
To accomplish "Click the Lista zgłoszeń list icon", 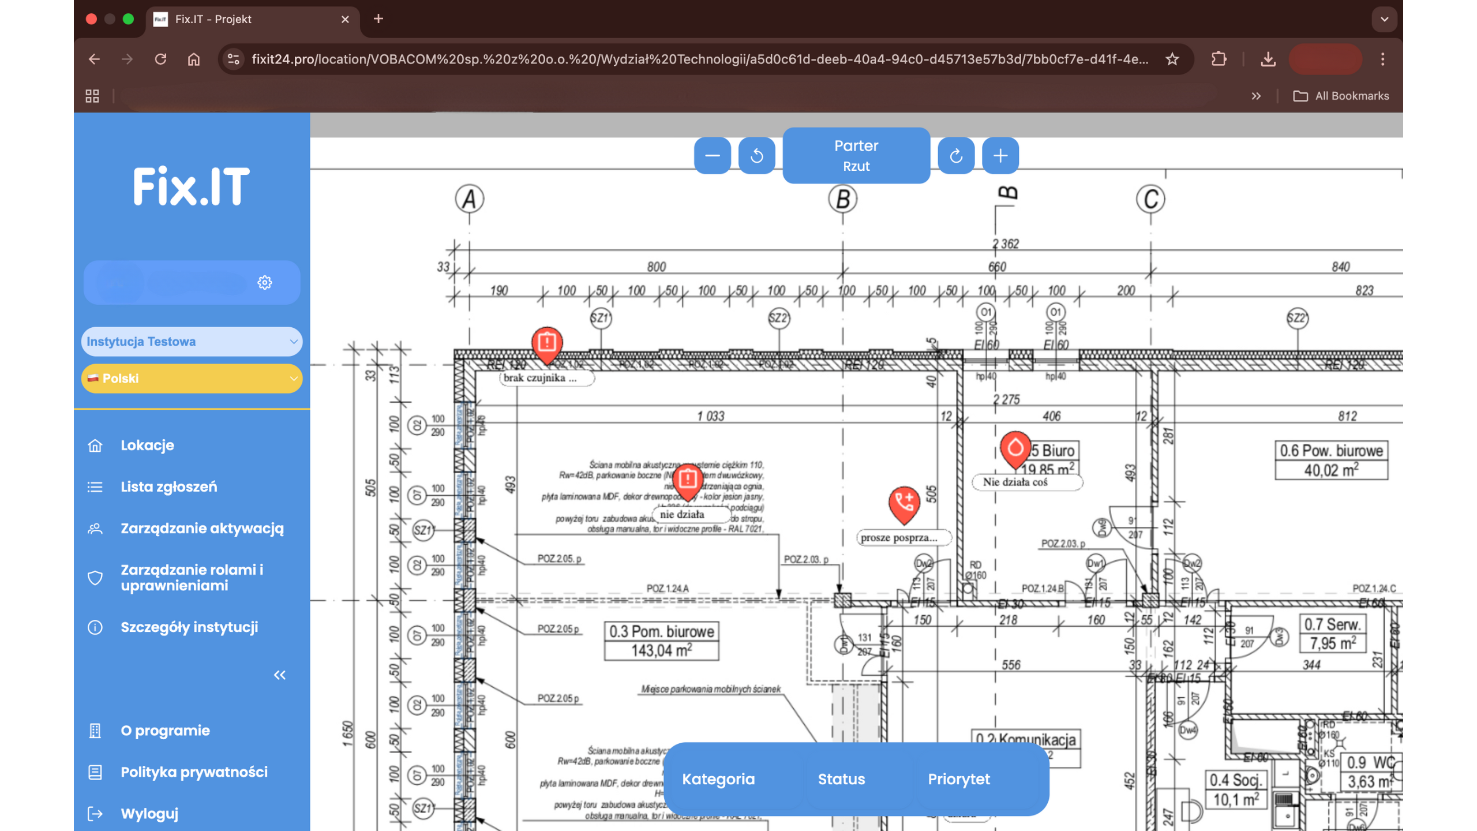I will pos(95,486).
